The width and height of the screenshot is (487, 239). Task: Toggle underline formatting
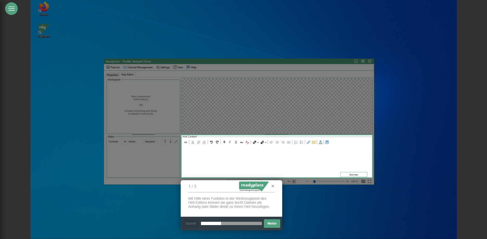236,142
